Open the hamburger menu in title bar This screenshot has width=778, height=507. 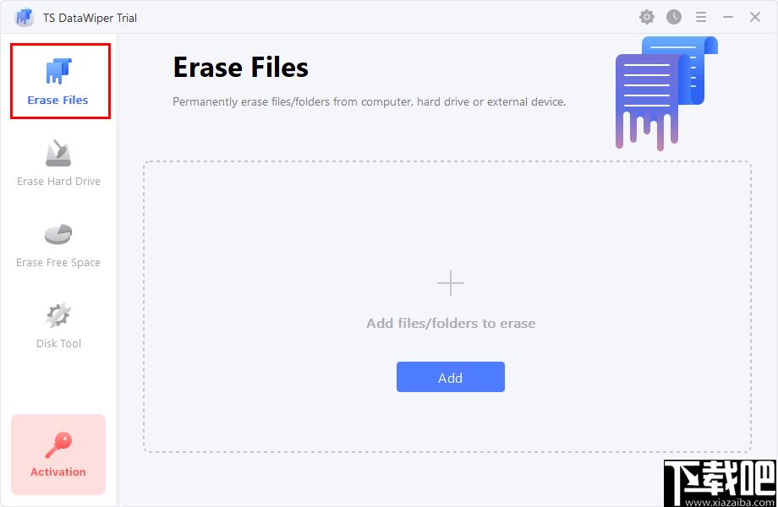(x=700, y=18)
